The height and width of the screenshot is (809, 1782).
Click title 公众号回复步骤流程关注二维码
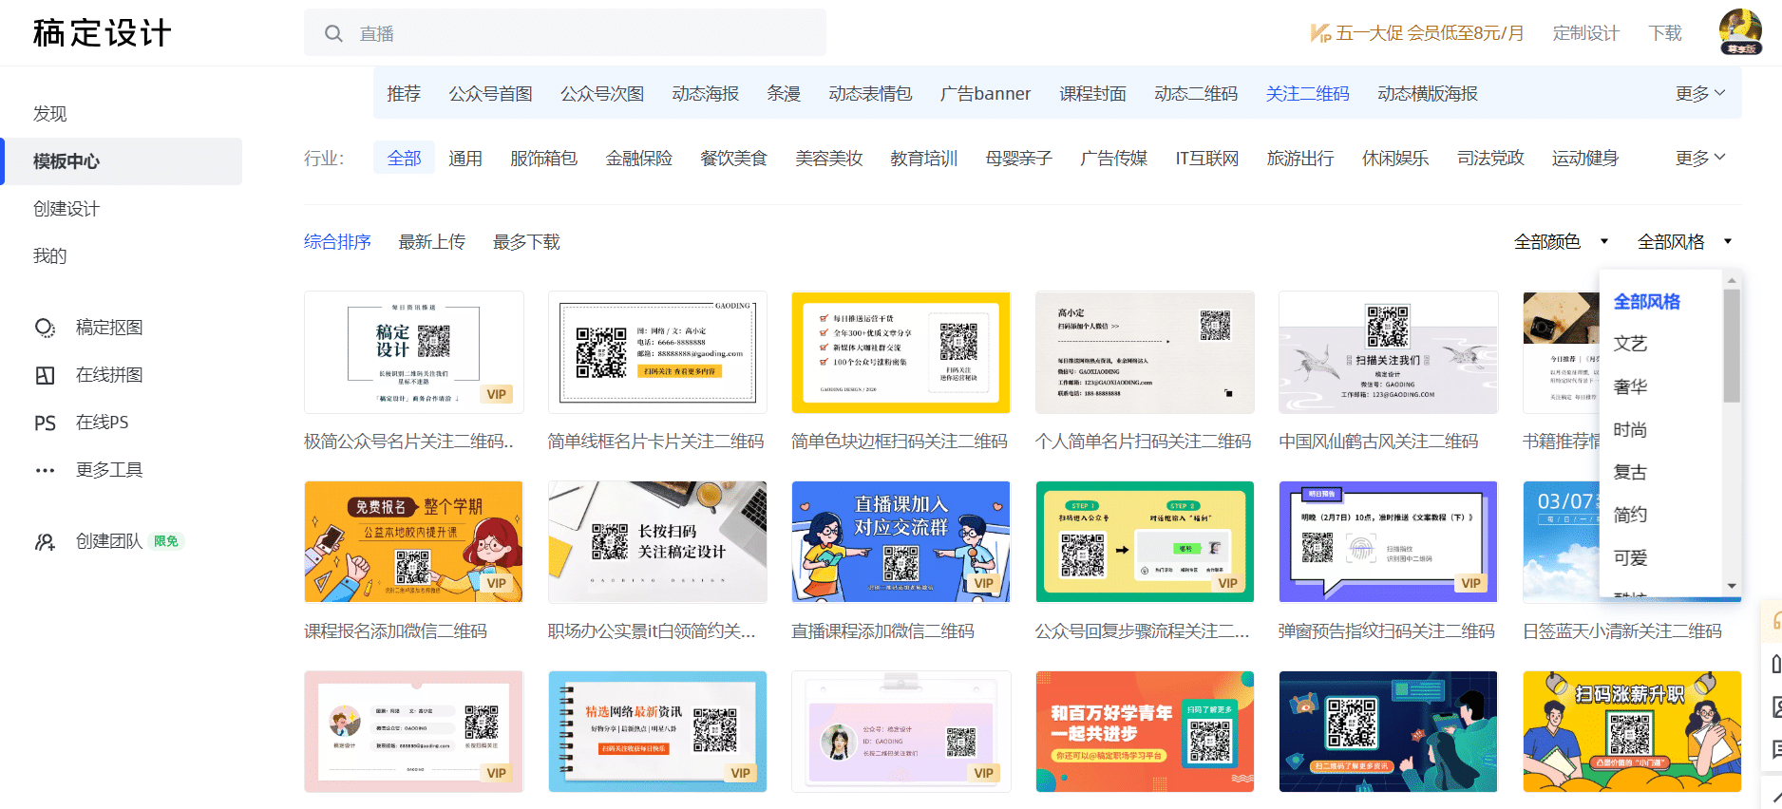tap(1143, 631)
